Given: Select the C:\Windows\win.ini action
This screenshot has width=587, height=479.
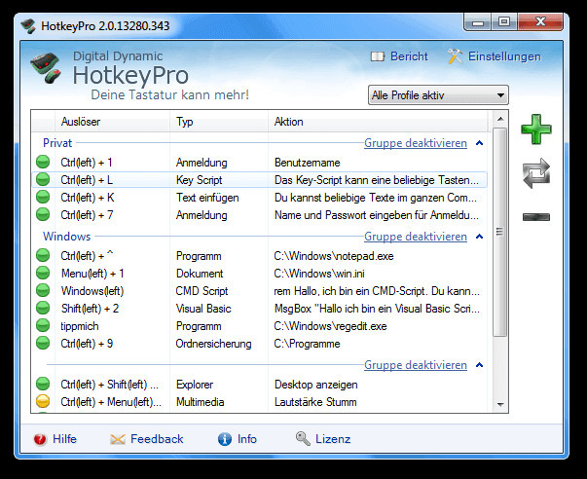Looking at the screenshot, I should point(319,274).
